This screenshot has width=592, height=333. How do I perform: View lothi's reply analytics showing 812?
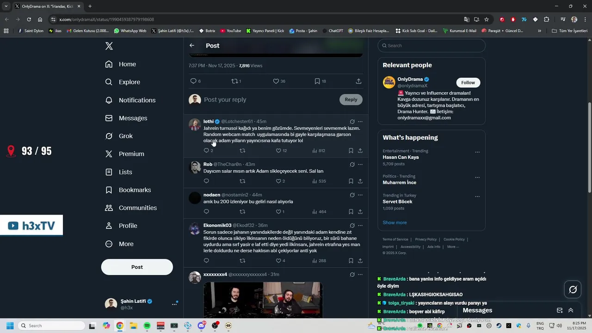pos(319,151)
